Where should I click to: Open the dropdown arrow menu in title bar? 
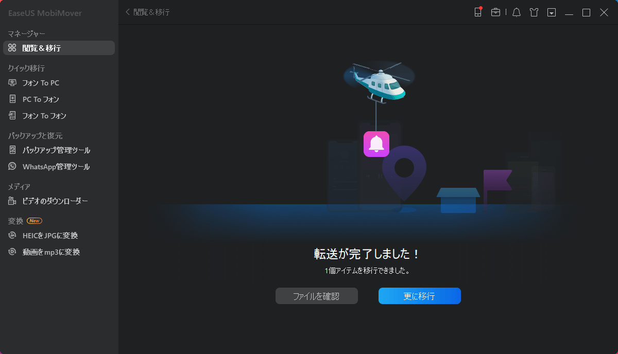[x=551, y=12]
